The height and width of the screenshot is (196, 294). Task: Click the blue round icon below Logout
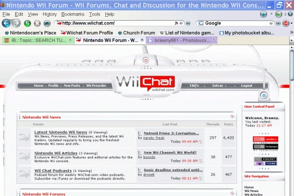coord(264,96)
